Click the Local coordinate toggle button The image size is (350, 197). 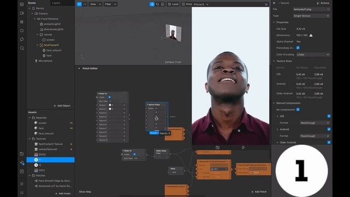click(173, 4)
